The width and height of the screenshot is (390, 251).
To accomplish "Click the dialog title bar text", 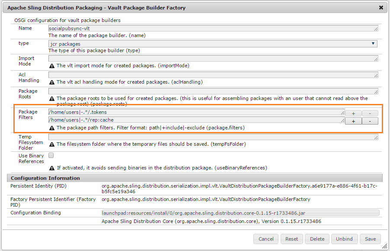I will (96, 8).
